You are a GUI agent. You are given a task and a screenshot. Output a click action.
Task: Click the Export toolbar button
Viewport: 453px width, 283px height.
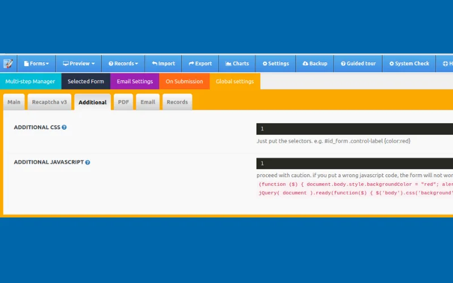click(200, 63)
